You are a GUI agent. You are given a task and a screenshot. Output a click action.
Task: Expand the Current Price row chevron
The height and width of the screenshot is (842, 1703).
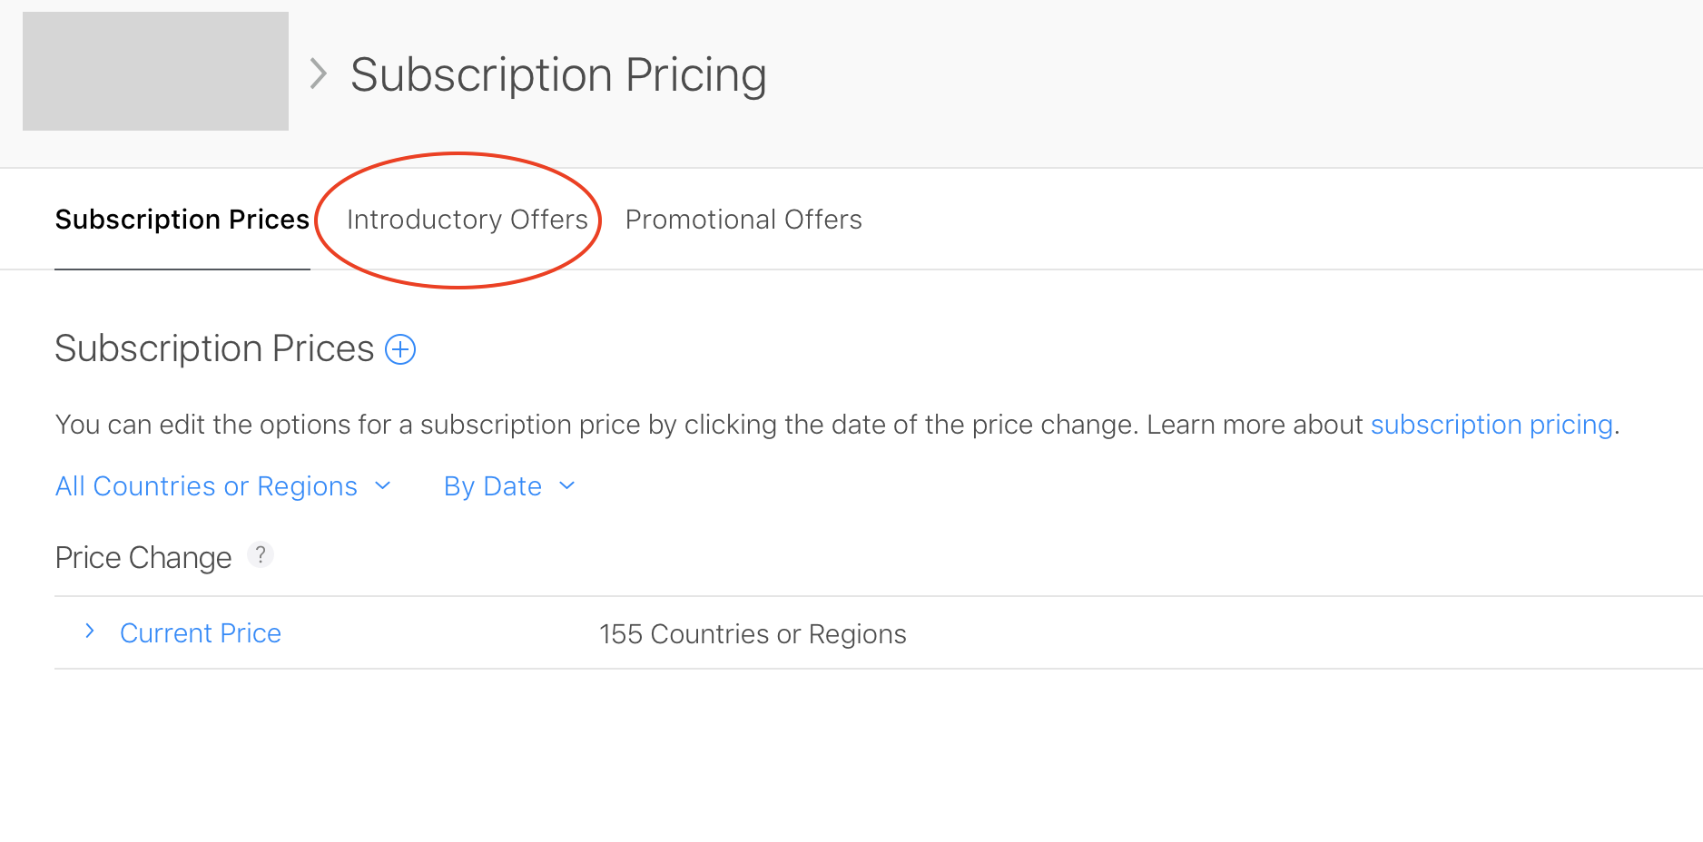[x=90, y=631]
